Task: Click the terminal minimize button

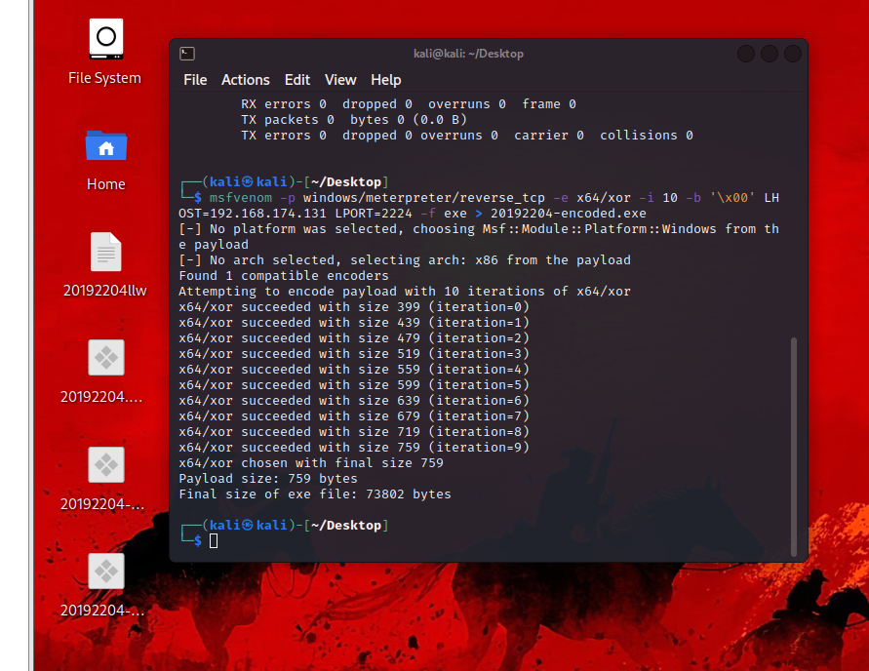Action: coord(746,54)
